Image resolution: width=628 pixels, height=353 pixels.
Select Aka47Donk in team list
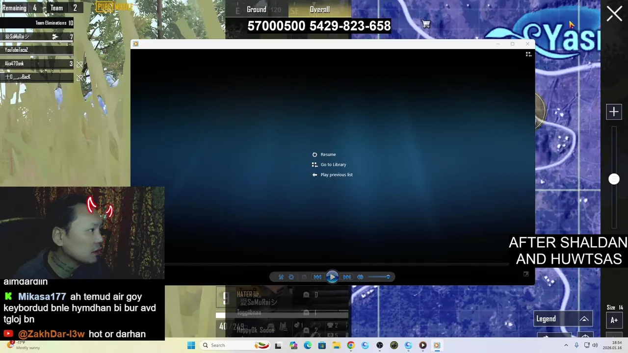coord(37,63)
